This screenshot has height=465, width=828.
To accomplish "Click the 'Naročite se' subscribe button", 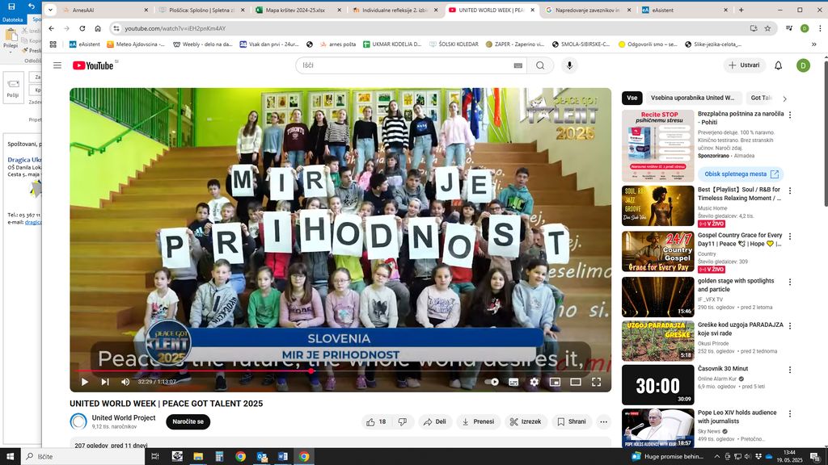I will coord(188,421).
